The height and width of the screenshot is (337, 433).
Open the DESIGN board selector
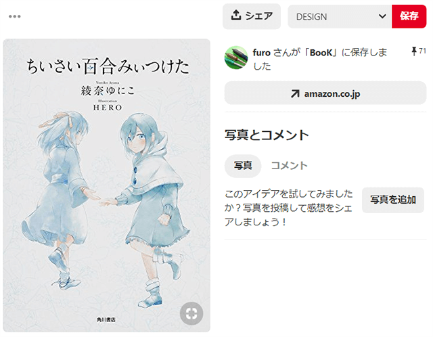pyautogui.click(x=340, y=16)
